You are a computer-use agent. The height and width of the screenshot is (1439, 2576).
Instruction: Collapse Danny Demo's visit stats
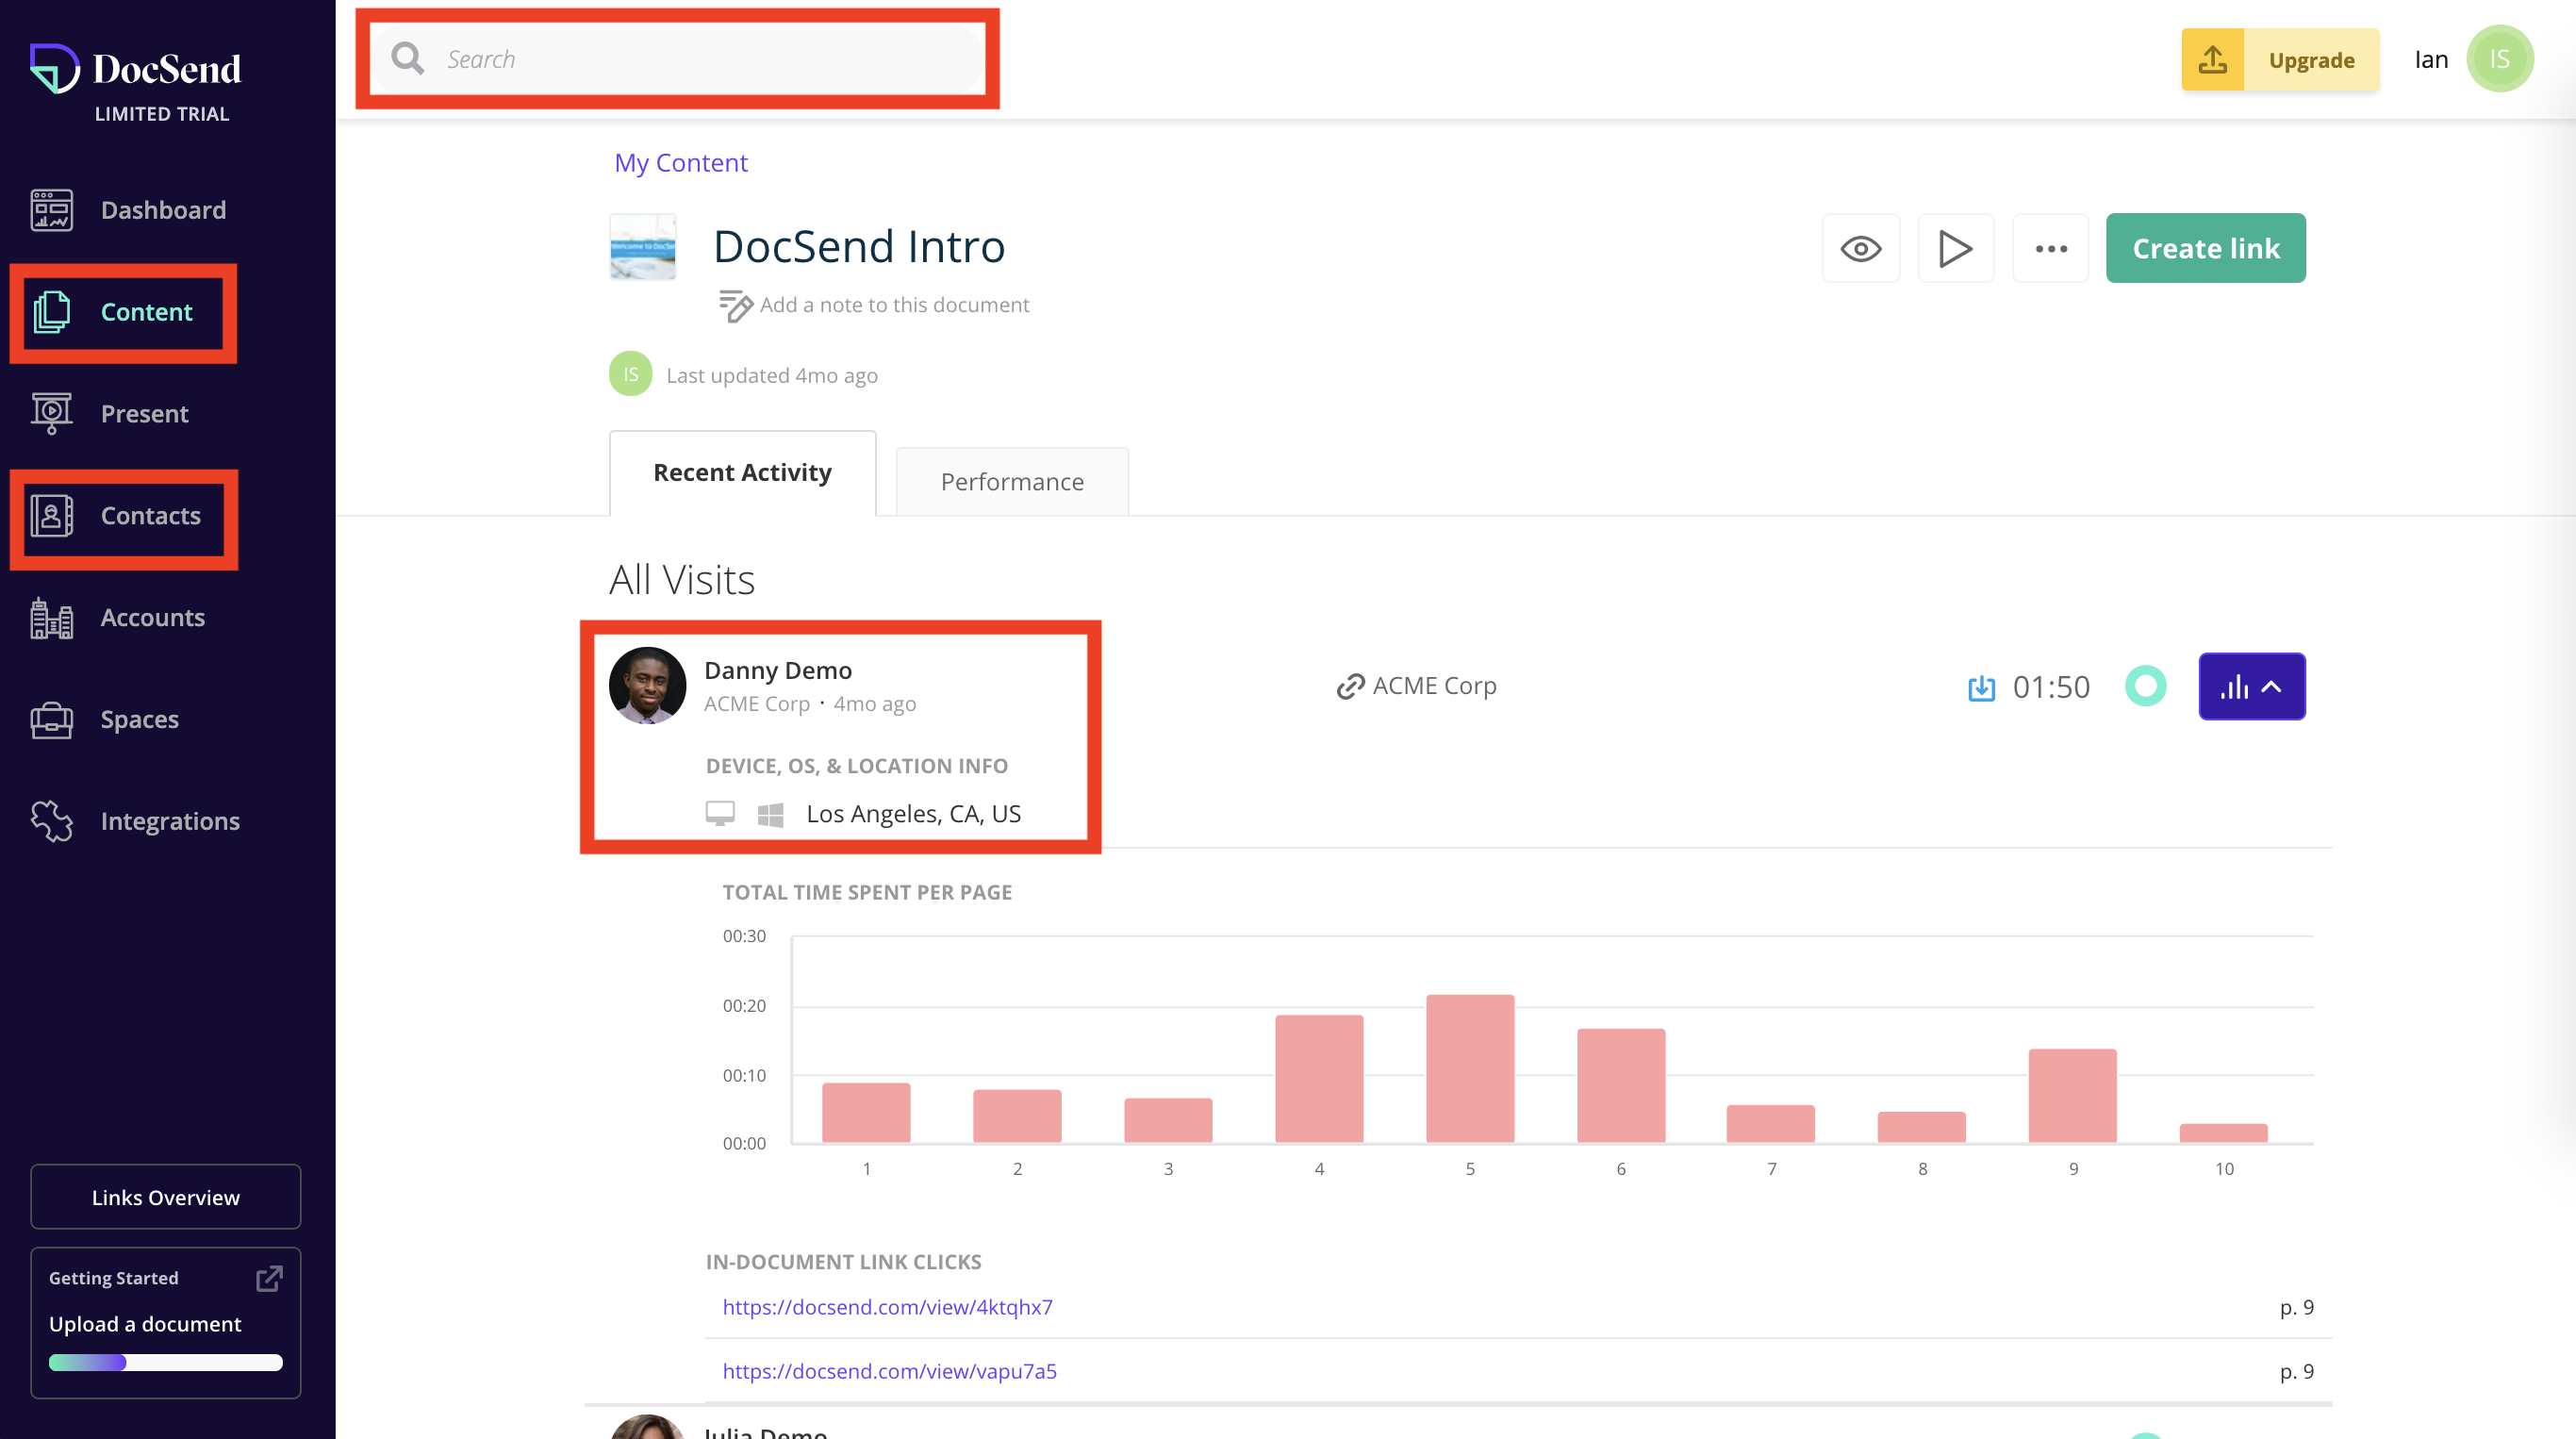2251,686
